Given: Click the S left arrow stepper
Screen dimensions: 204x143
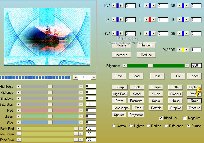Looking at the screenshot, I should 147,34.
